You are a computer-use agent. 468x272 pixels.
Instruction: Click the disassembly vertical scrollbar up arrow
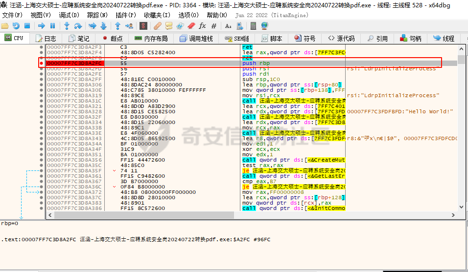pos(462,49)
